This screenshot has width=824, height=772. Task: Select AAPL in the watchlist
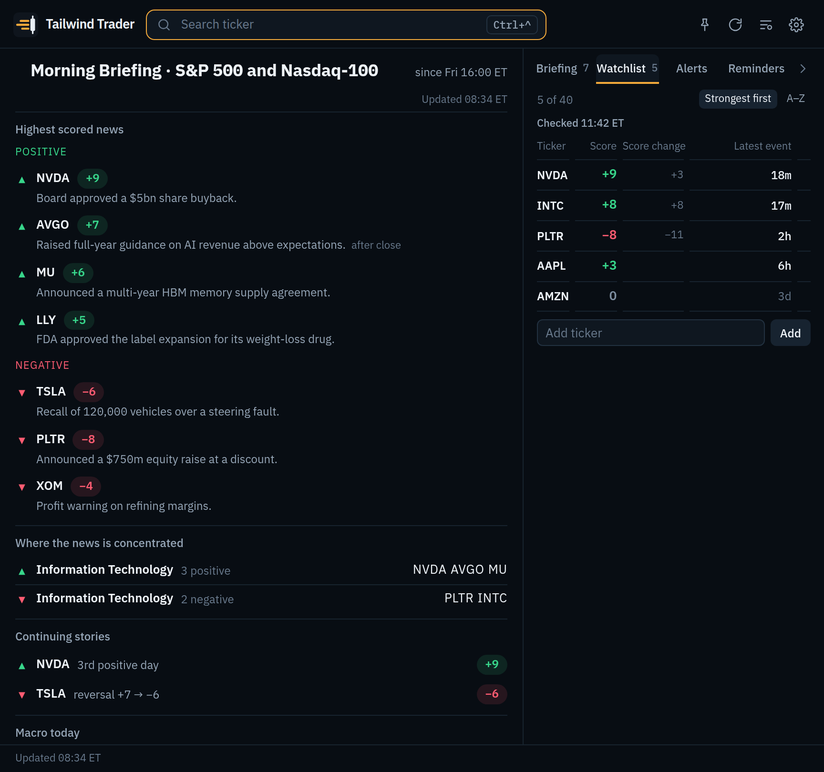[x=673, y=266]
